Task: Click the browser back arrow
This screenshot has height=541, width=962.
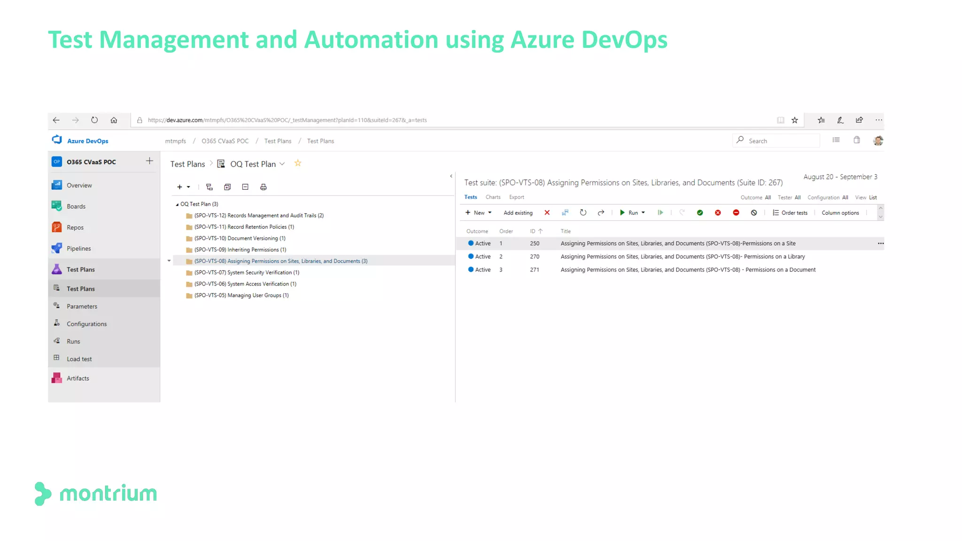Action: pyautogui.click(x=56, y=120)
